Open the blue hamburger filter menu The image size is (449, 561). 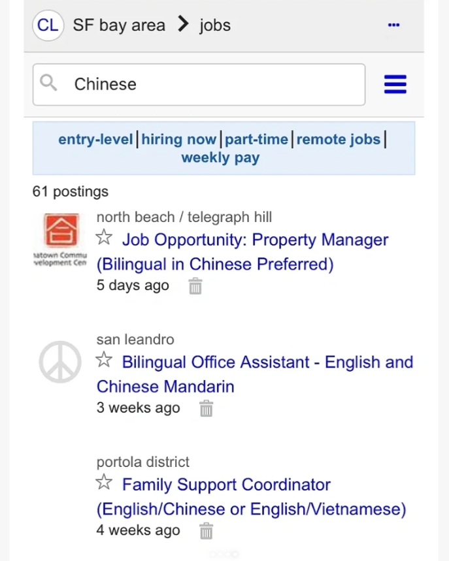point(395,84)
